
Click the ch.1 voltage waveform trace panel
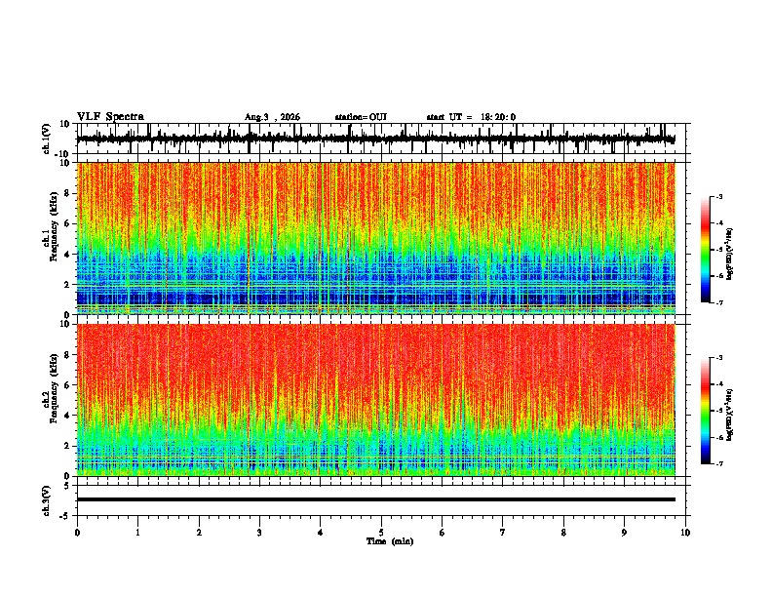(381, 139)
